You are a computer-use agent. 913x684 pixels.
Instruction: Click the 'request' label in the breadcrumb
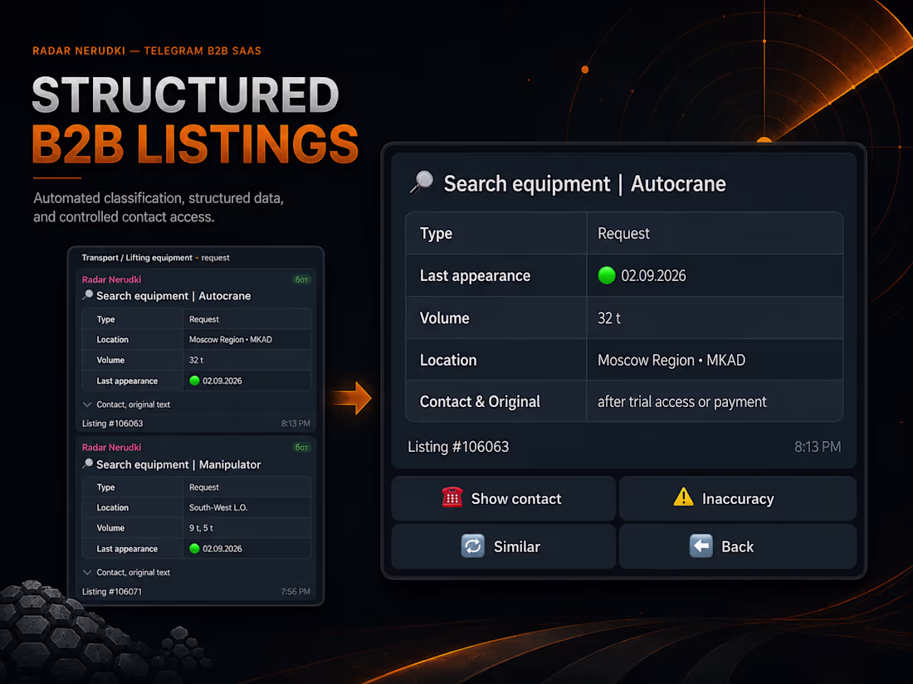(216, 258)
